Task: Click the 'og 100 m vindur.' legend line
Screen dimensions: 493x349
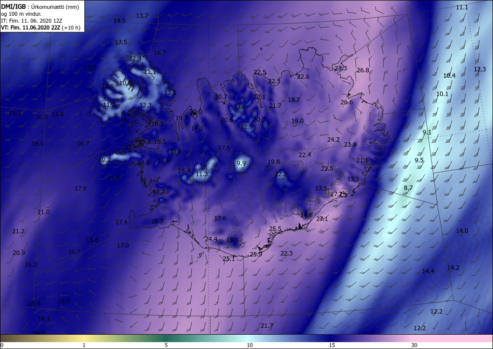Action: coord(21,14)
